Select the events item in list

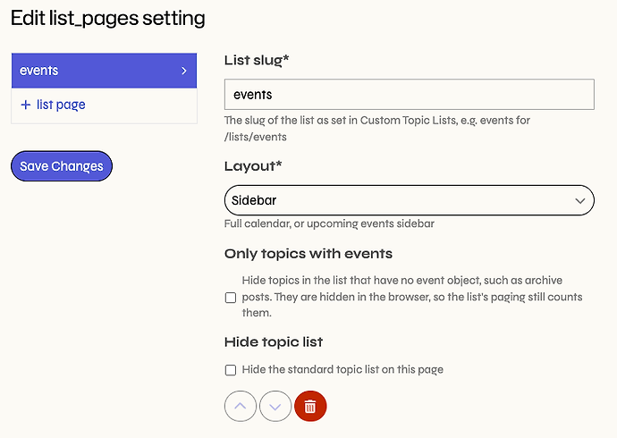105,71
